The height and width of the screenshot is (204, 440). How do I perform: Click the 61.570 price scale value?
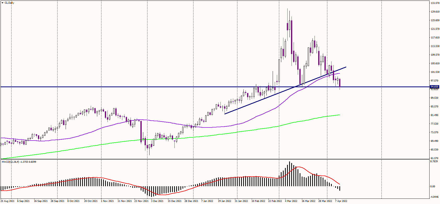click(435, 158)
